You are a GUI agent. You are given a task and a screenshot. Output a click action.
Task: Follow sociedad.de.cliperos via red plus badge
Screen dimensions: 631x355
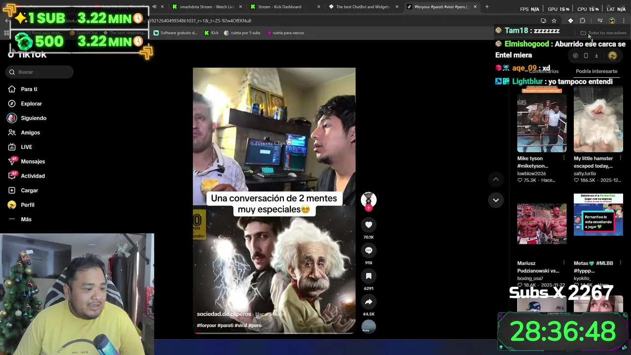tap(369, 208)
